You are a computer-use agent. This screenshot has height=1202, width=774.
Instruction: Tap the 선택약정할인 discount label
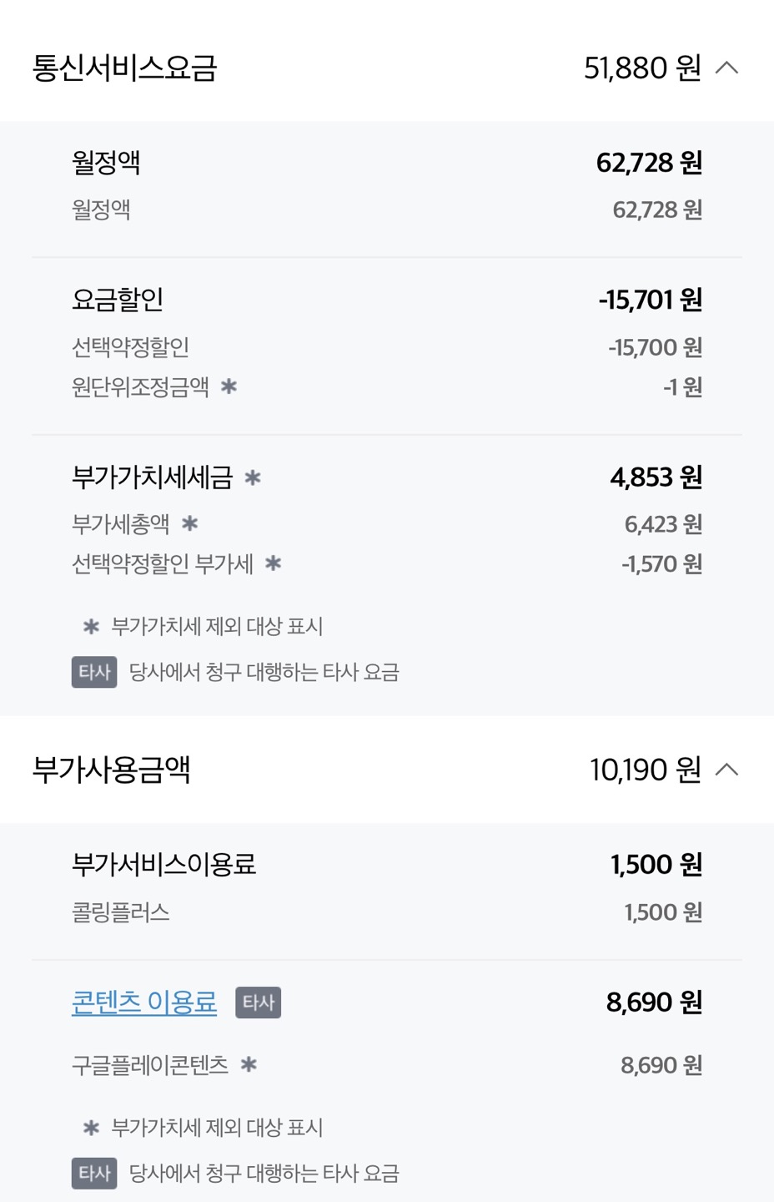pyautogui.click(x=131, y=346)
